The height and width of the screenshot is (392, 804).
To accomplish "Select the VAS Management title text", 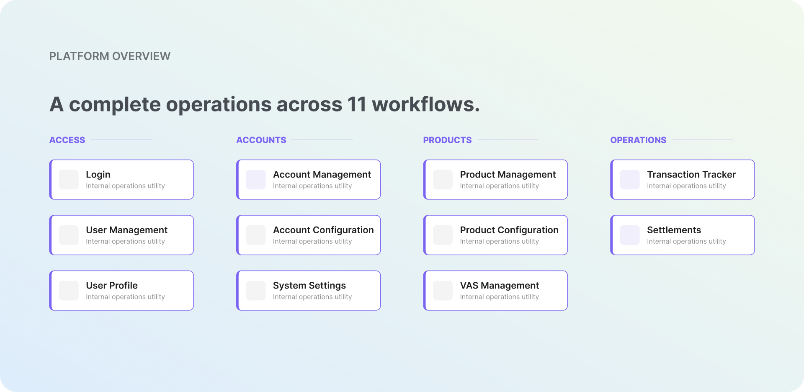I will (x=500, y=286).
